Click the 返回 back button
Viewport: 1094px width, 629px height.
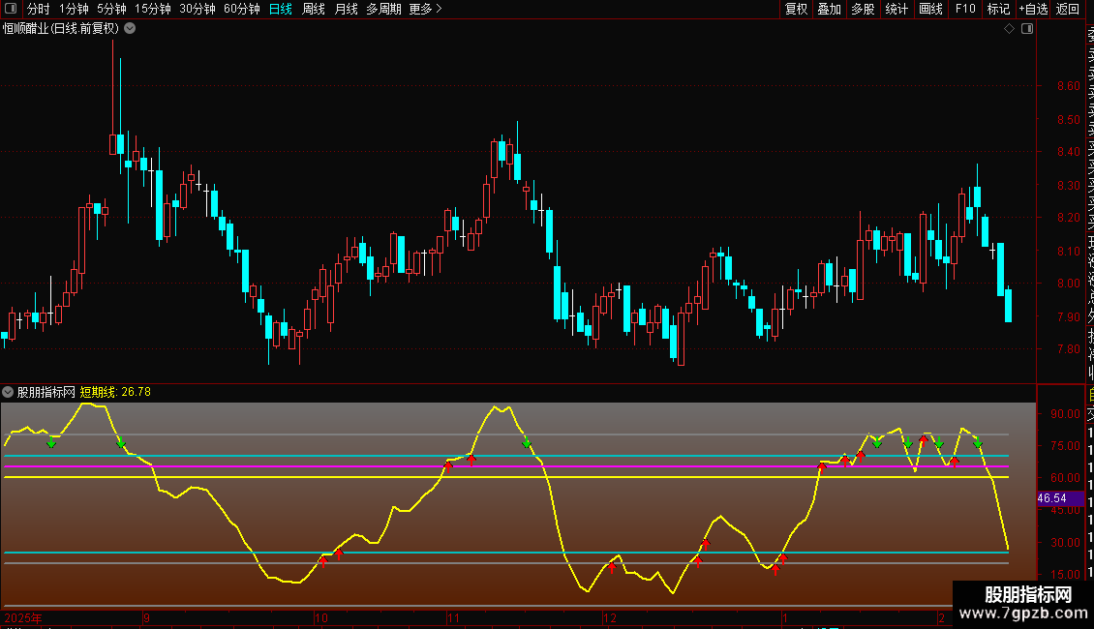(1068, 9)
